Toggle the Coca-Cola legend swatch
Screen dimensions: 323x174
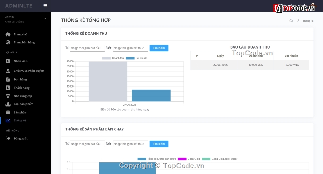coord(182,159)
